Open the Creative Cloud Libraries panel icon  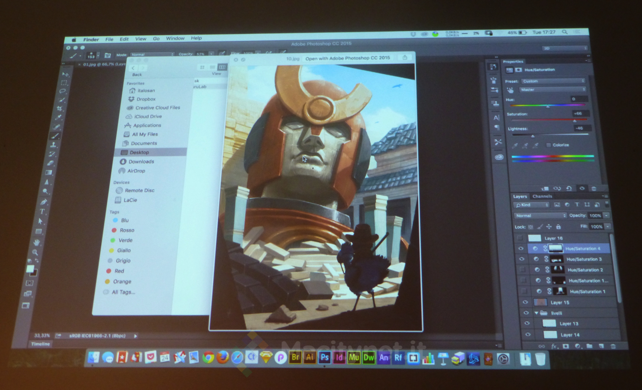[x=499, y=157]
